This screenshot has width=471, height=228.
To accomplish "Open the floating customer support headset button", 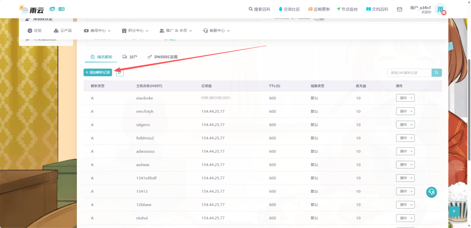I will (431, 192).
